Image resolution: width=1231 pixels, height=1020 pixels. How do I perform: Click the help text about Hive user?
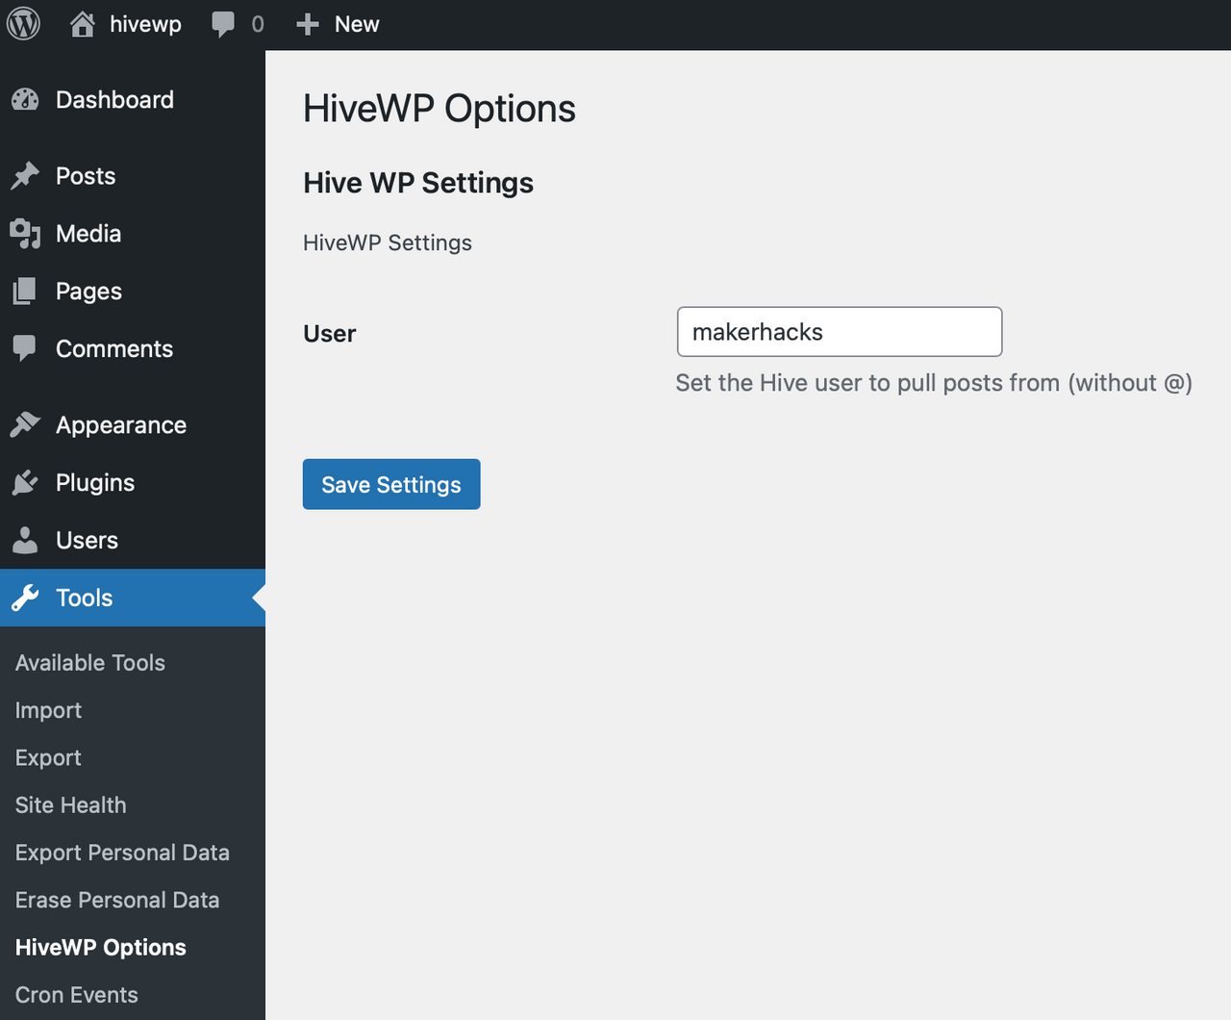(x=934, y=383)
